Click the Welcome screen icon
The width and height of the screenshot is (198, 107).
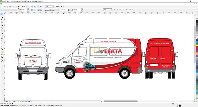pos(42,6)
